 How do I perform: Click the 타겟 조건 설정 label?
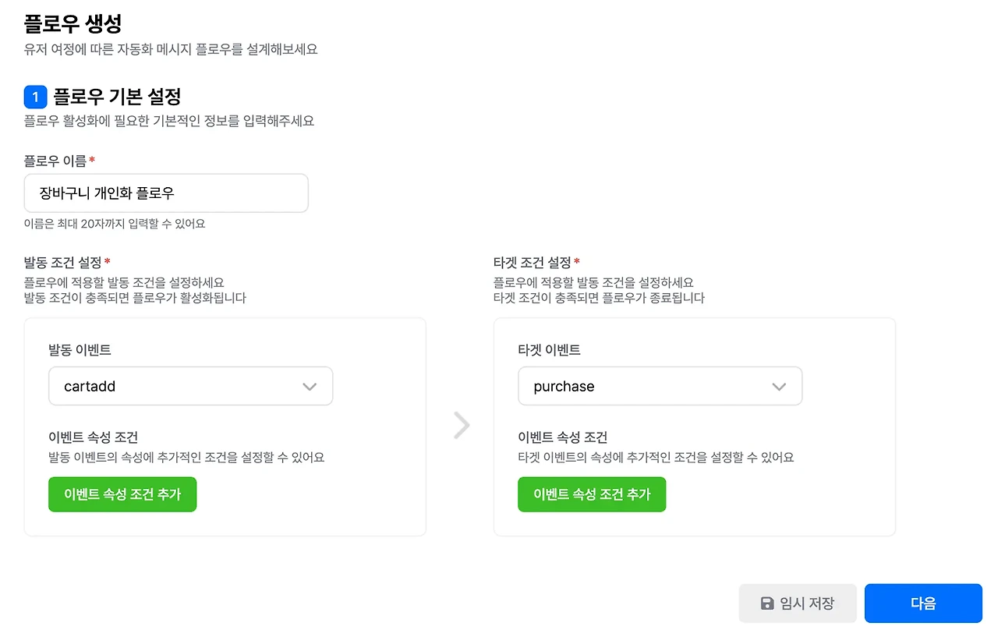pyautogui.click(x=533, y=262)
